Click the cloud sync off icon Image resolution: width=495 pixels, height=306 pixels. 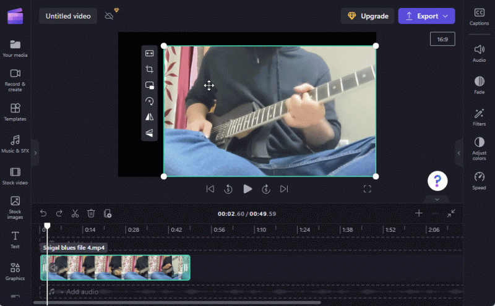pos(109,16)
